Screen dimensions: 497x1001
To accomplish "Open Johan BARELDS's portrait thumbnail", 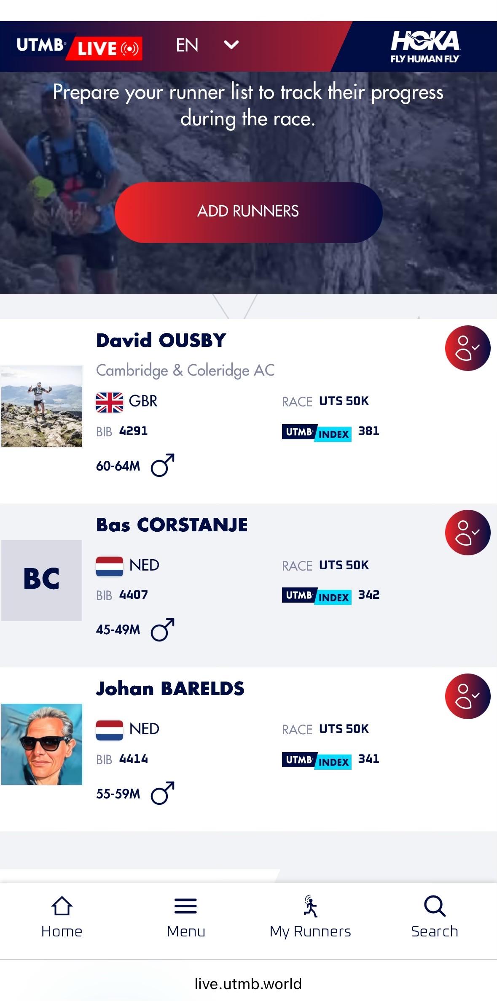I will click(x=42, y=744).
